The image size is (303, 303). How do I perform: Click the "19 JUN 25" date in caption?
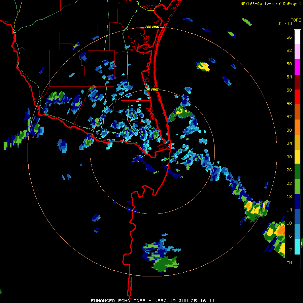[183, 301]
